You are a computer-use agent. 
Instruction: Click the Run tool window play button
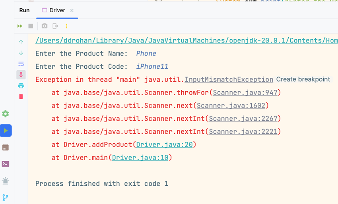click(6, 131)
